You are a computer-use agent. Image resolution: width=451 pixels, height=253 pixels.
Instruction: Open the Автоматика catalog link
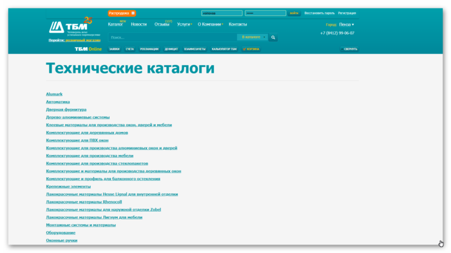pos(58,102)
